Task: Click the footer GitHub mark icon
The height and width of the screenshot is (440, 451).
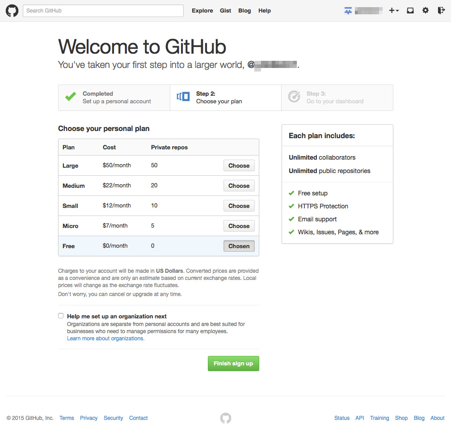Action: click(226, 418)
